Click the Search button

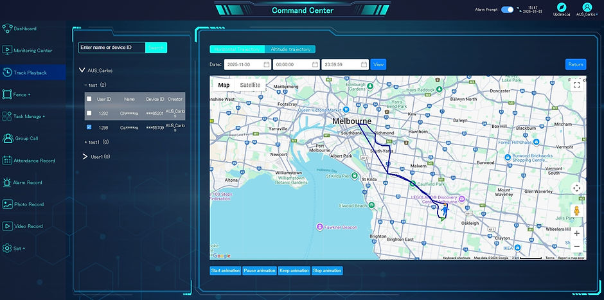(x=156, y=48)
